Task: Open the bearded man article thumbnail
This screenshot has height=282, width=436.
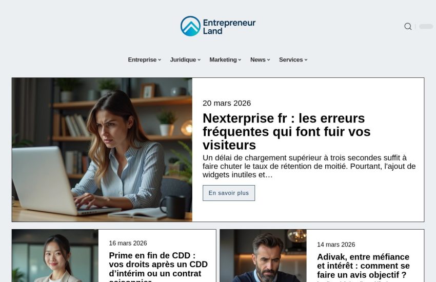Action: click(263, 256)
